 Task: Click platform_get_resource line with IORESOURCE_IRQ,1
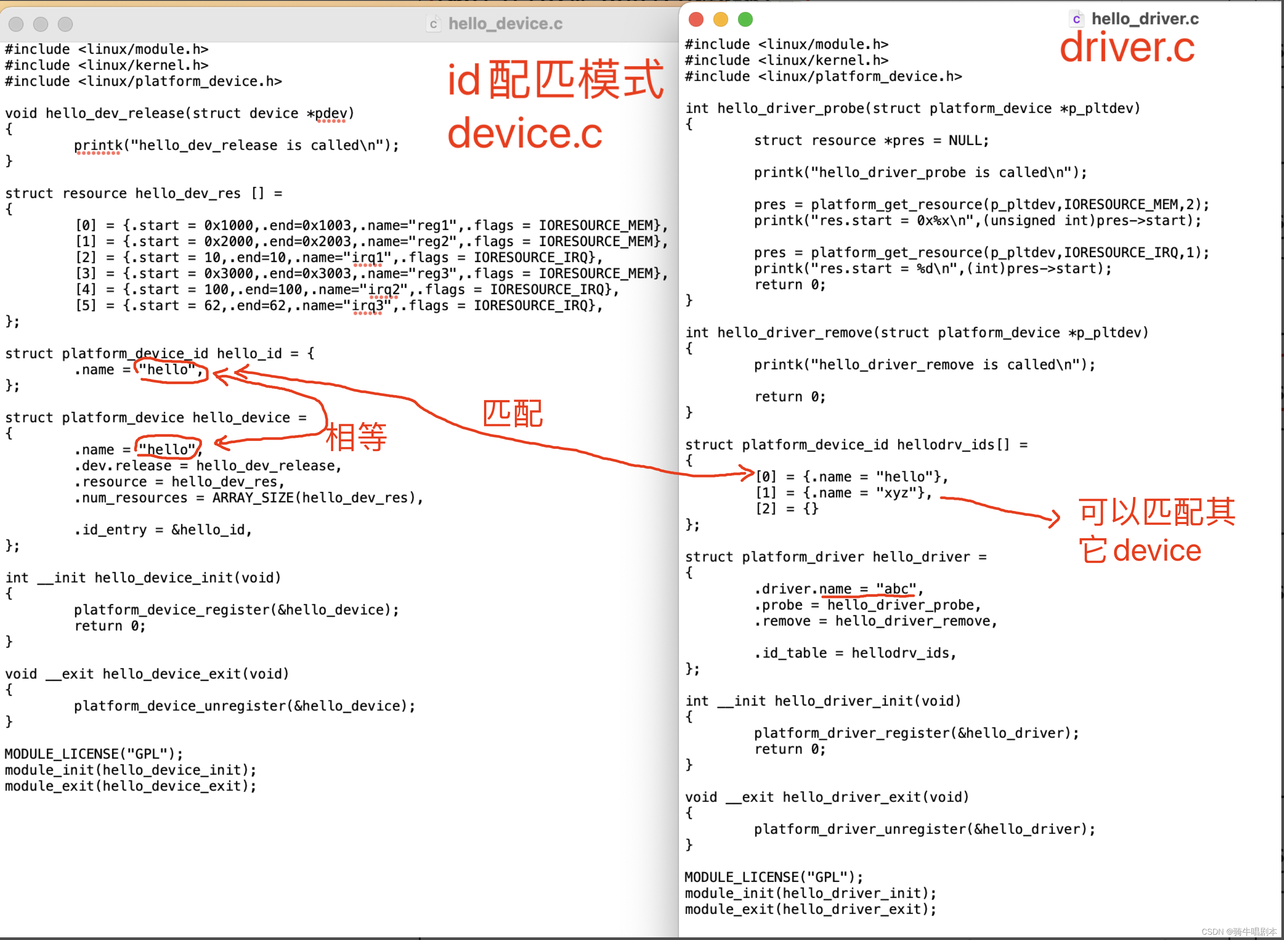[982, 253]
